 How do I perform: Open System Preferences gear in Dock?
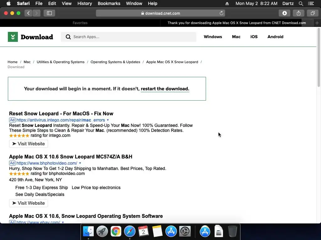(185, 232)
